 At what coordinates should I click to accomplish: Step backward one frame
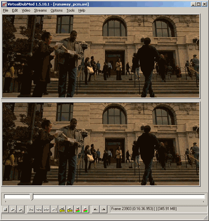click(x=39, y=209)
